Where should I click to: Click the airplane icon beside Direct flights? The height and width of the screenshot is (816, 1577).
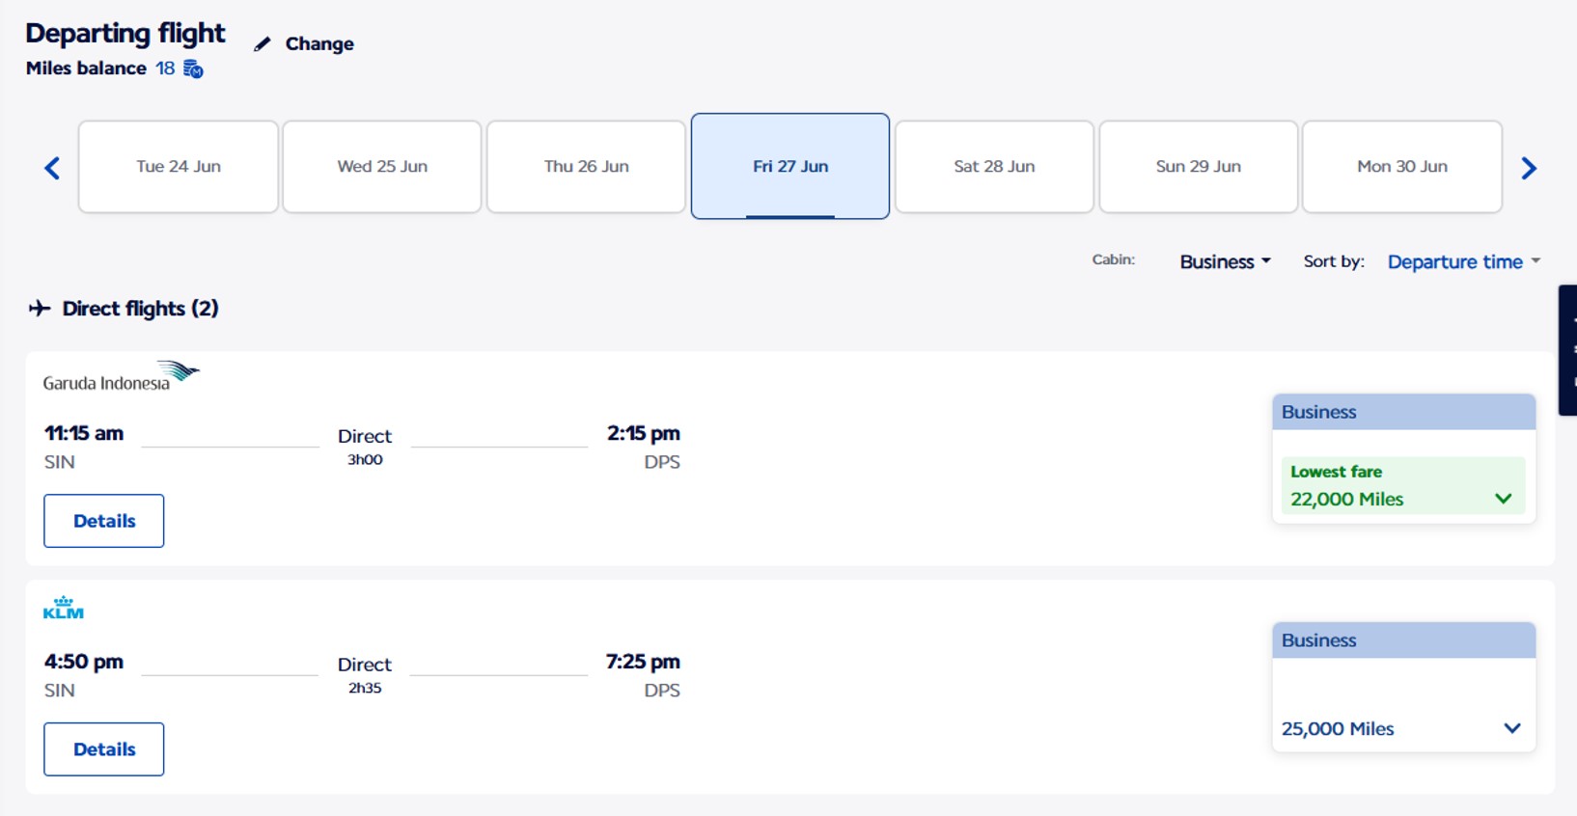click(40, 309)
